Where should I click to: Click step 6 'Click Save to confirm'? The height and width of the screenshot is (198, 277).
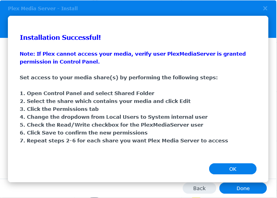pyautogui.click(x=84, y=133)
